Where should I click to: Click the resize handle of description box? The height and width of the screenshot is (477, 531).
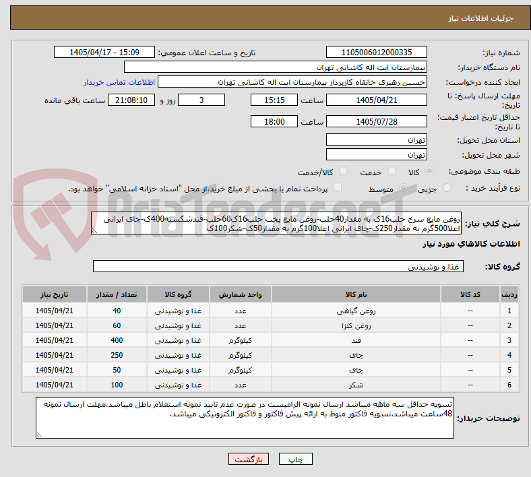[94, 231]
